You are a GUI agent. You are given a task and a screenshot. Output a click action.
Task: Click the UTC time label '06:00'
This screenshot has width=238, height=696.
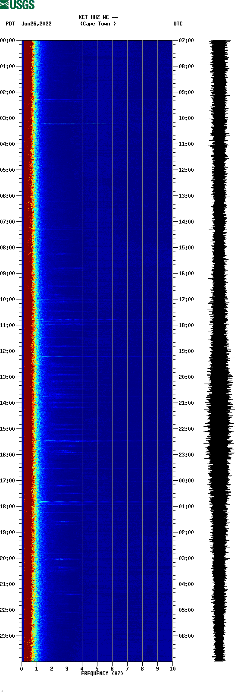coord(186,636)
